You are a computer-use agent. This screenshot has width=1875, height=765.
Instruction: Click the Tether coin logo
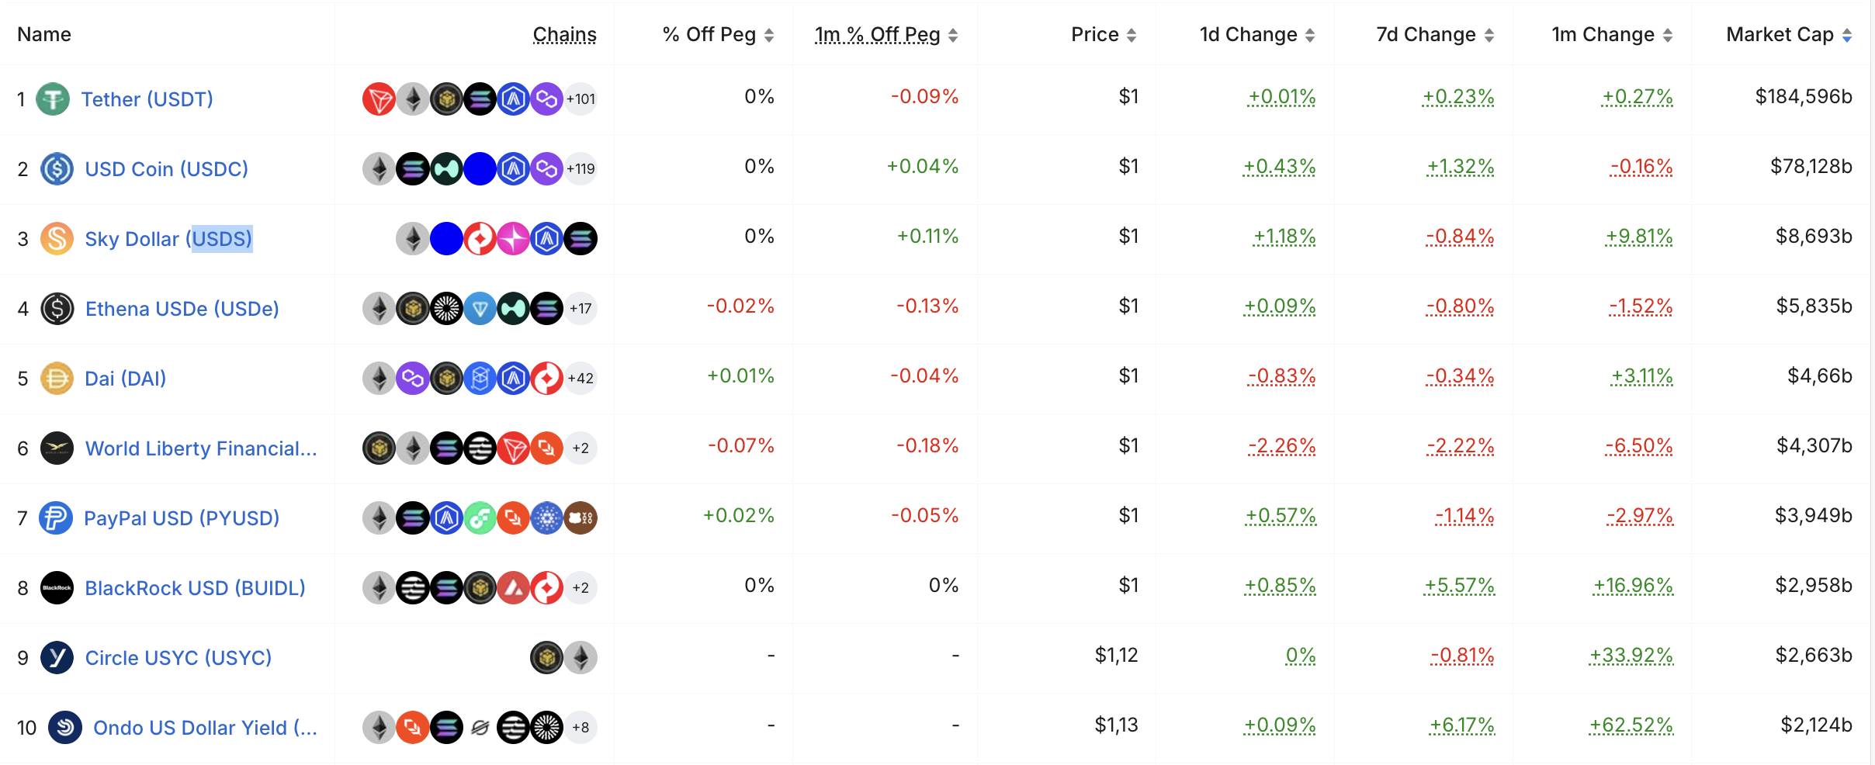[x=55, y=99]
